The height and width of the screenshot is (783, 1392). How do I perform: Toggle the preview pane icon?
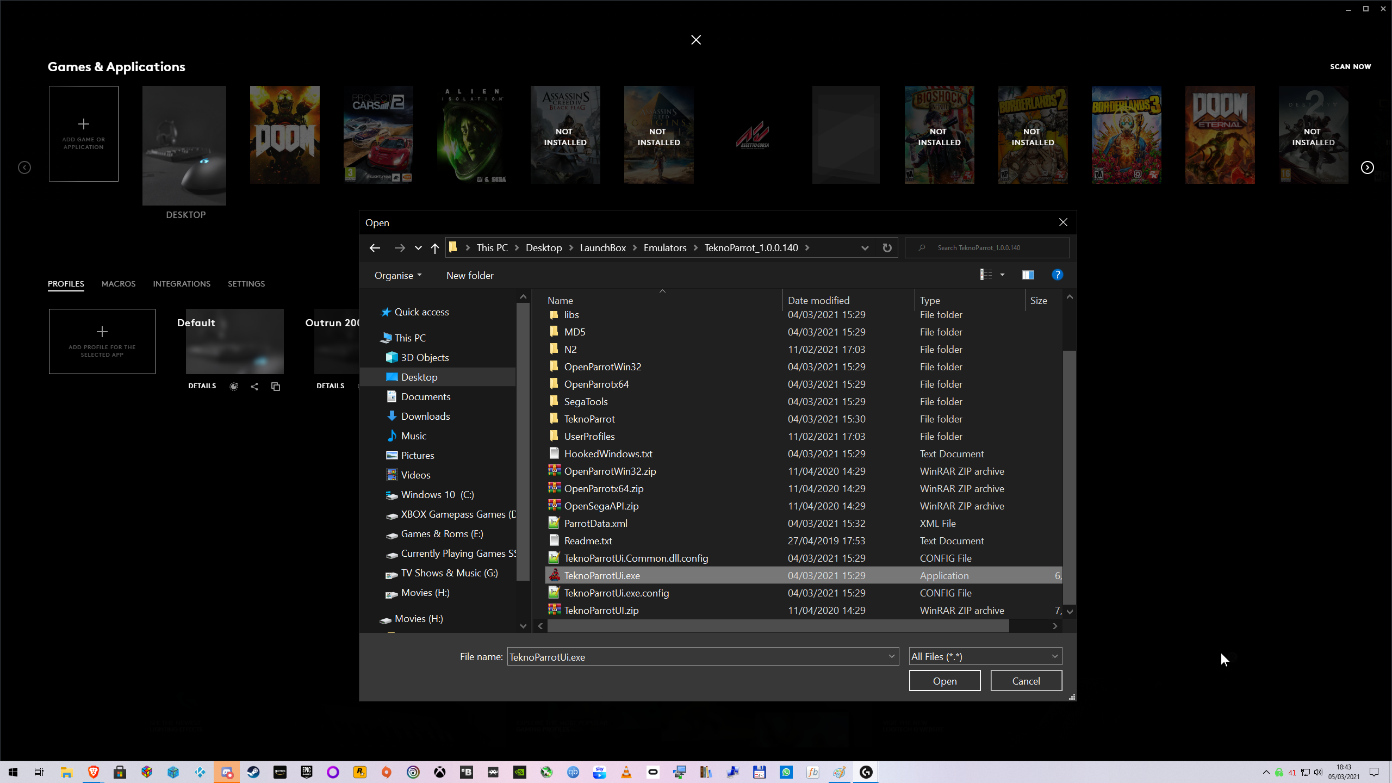click(1028, 275)
